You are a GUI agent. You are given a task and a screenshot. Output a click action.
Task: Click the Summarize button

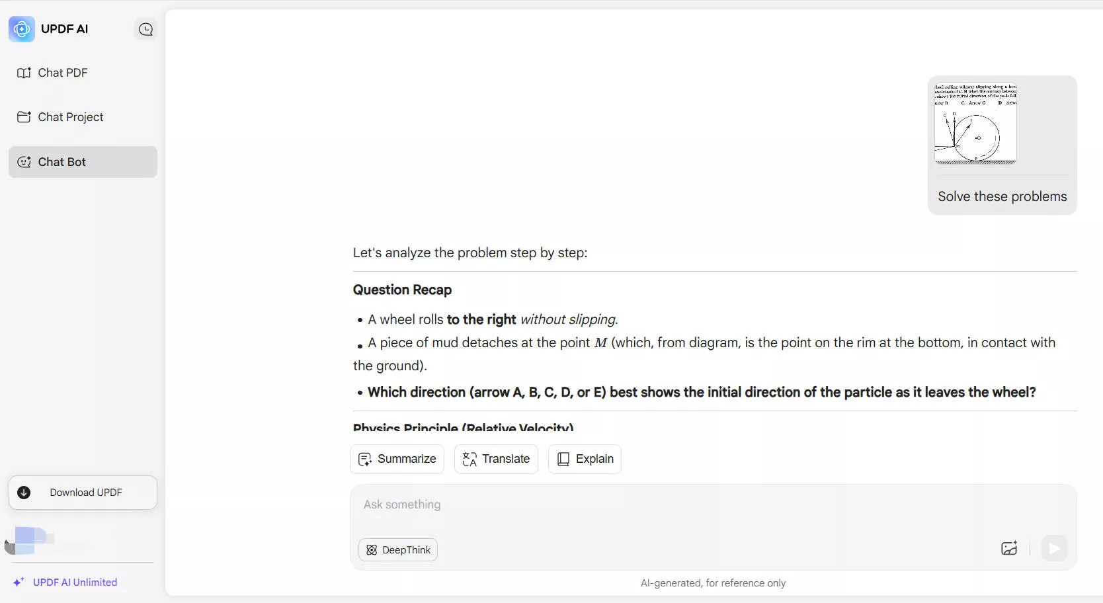pos(397,459)
